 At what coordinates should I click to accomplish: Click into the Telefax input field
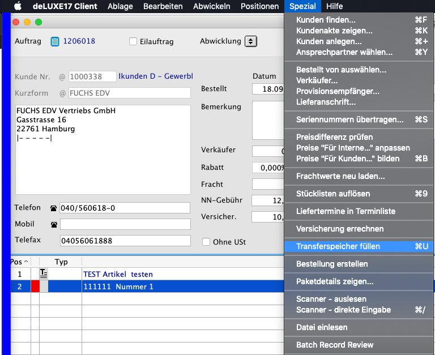tap(125, 241)
